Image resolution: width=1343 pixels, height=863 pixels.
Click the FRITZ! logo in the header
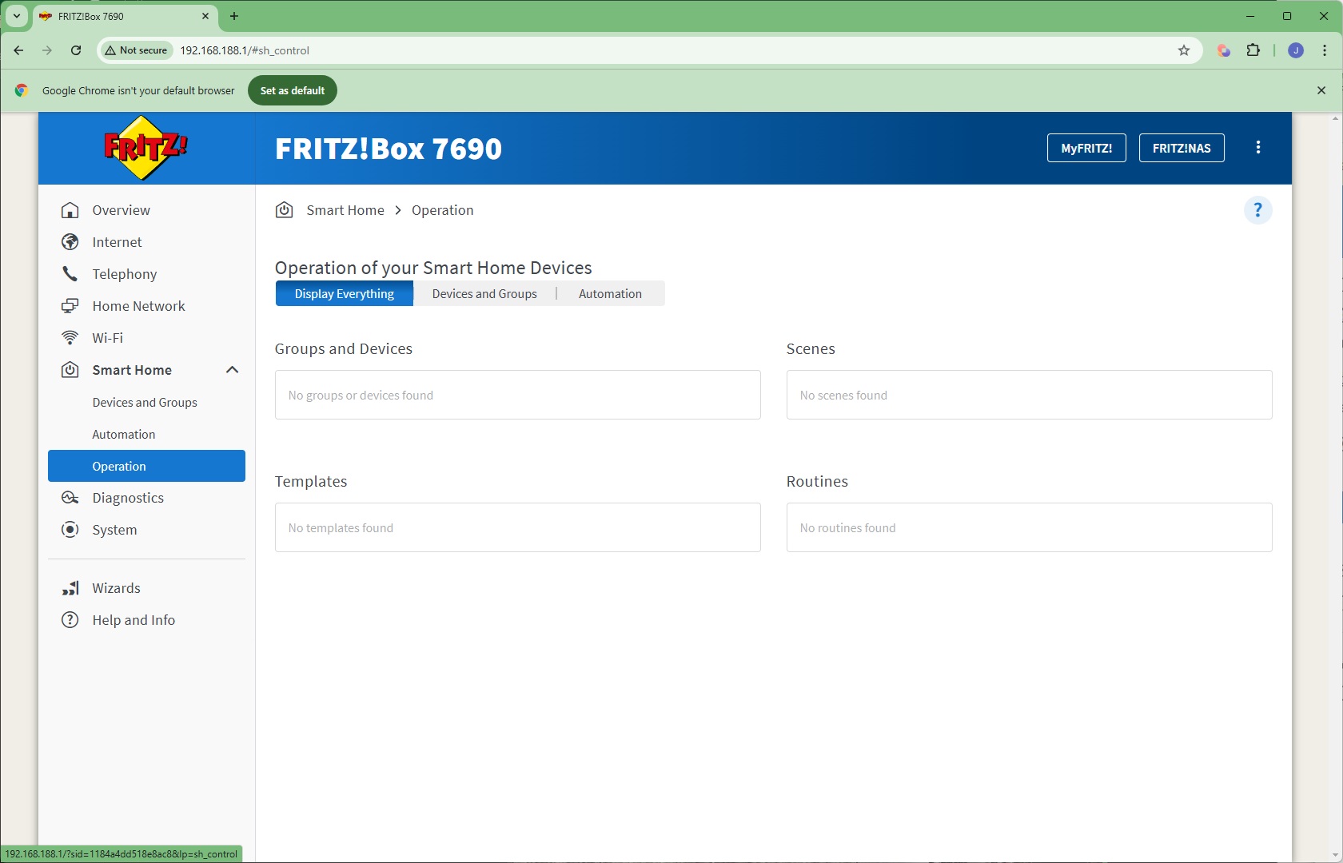[145, 148]
